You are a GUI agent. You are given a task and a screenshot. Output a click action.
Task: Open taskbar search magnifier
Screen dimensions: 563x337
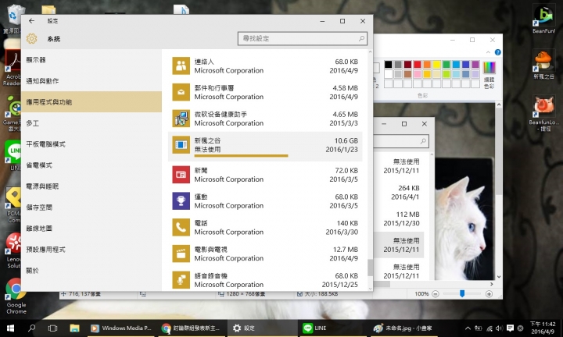(x=31, y=328)
